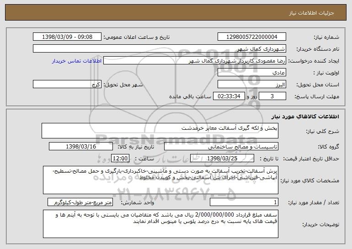Click the delivery province field البرز

251,85
